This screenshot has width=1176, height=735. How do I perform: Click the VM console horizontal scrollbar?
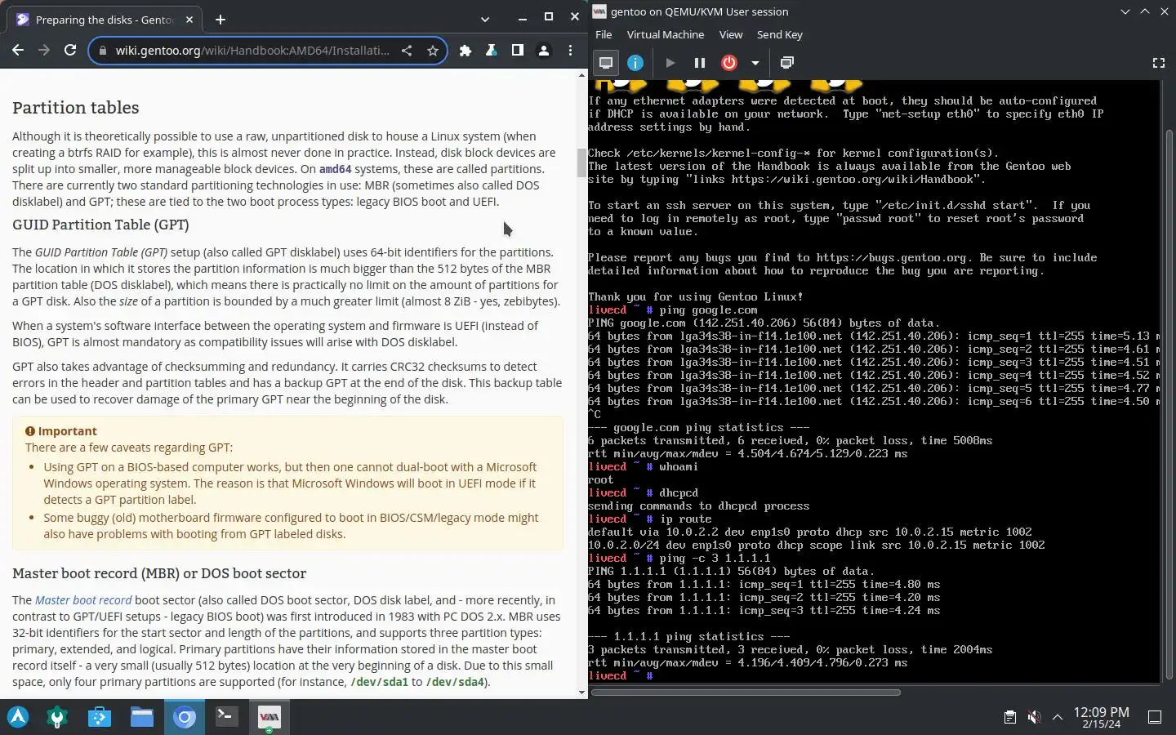[746, 693]
